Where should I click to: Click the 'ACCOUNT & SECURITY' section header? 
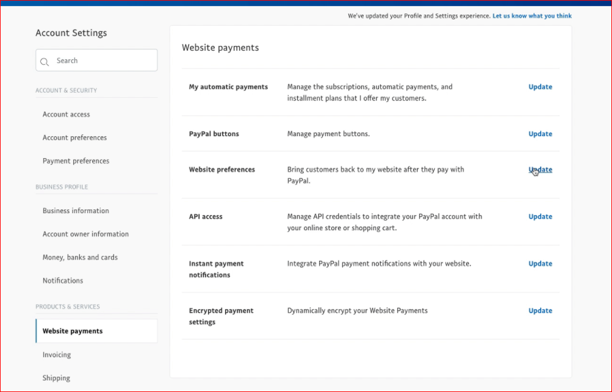click(x=67, y=90)
